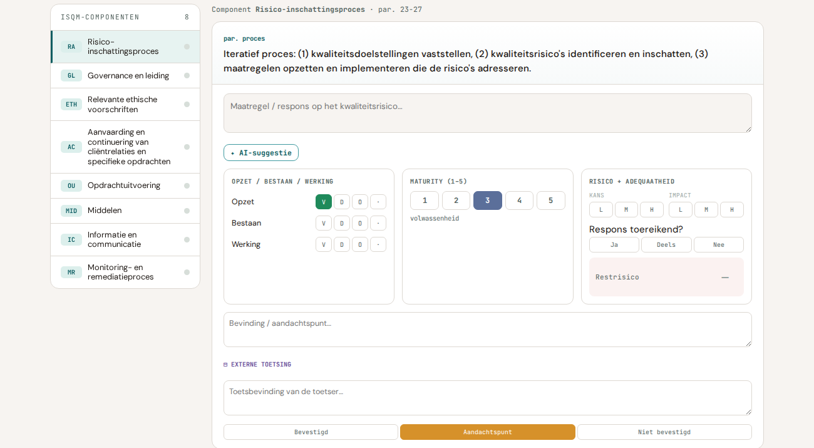Image resolution: width=814 pixels, height=448 pixels.
Task: Click the component breadcrumb 'par. 23-27'
Action: tap(400, 9)
